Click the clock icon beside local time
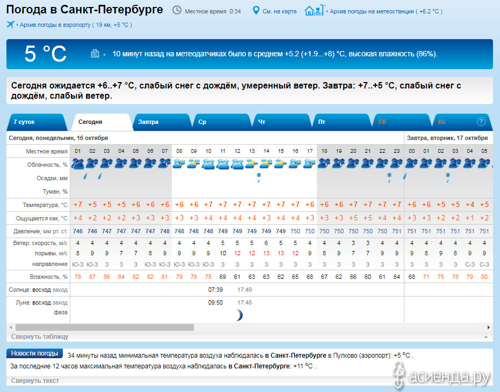This screenshot has width=500, height=392. [177, 11]
